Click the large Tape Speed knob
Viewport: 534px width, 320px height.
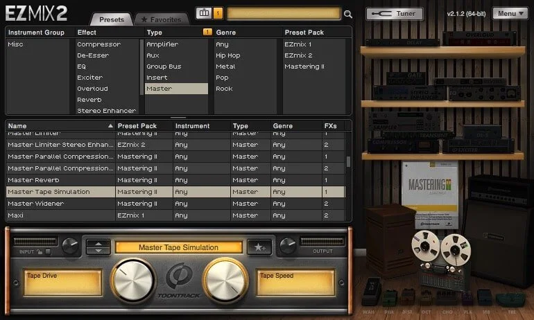(x=225, y=281)
